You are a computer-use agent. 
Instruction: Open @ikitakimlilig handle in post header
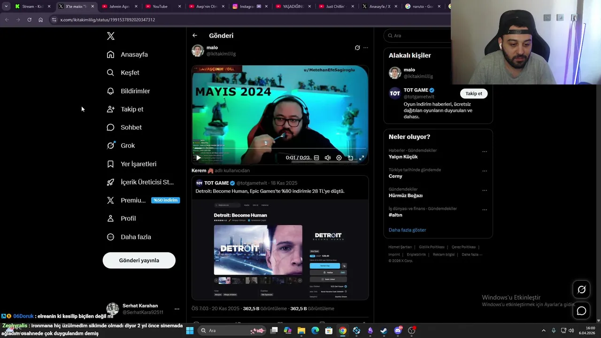pos(221,54)
